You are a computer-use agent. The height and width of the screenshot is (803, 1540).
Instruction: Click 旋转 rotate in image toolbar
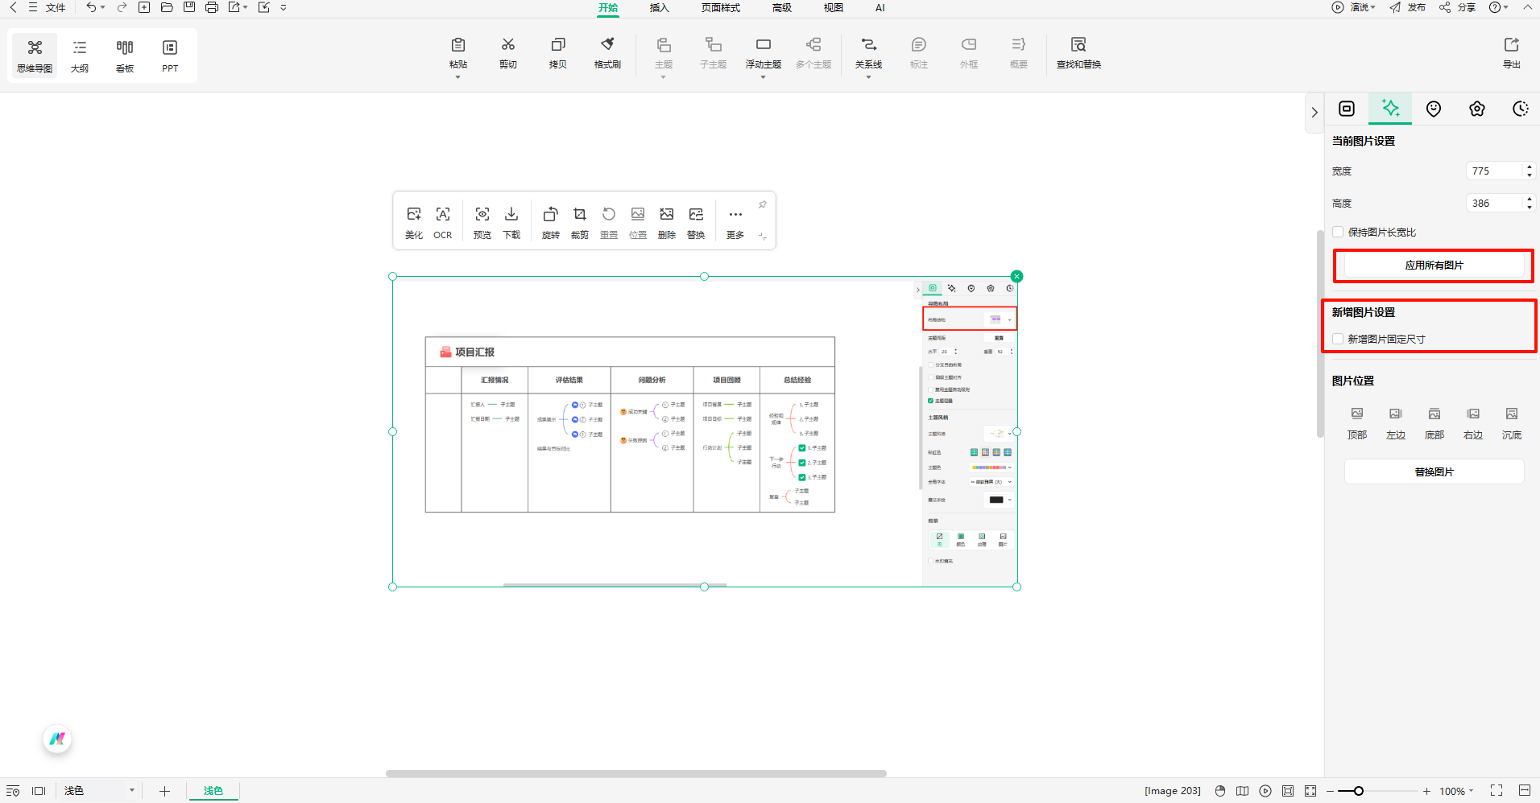[x=551, y=222]
